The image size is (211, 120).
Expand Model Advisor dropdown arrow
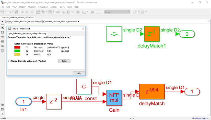tap(138, 12)
